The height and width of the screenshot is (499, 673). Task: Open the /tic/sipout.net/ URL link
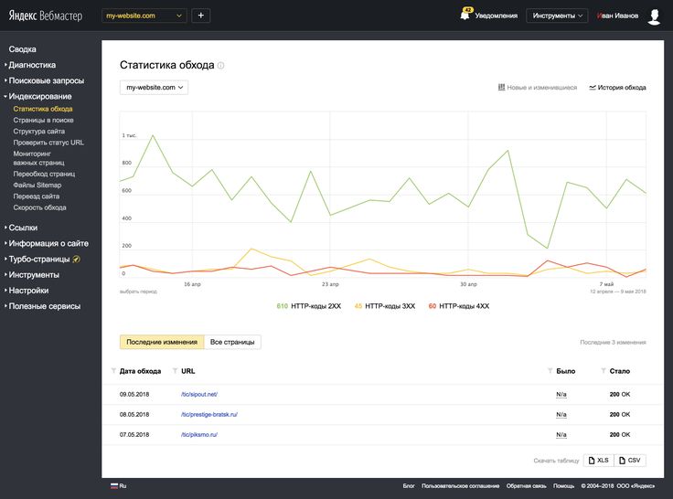199,394
